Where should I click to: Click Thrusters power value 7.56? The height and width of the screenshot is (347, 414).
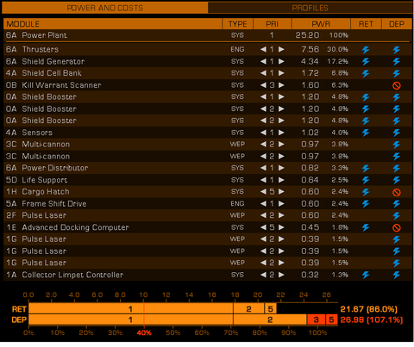pos(310,49)
